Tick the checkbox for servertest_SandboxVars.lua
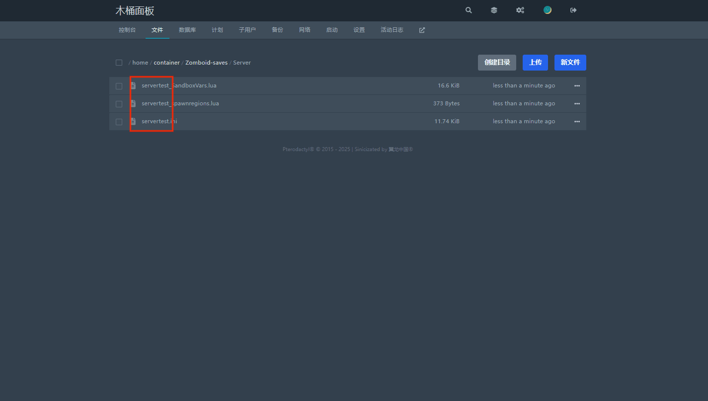Image resolution: width=708 pixels, height=401 pixels. pos(119,86)
